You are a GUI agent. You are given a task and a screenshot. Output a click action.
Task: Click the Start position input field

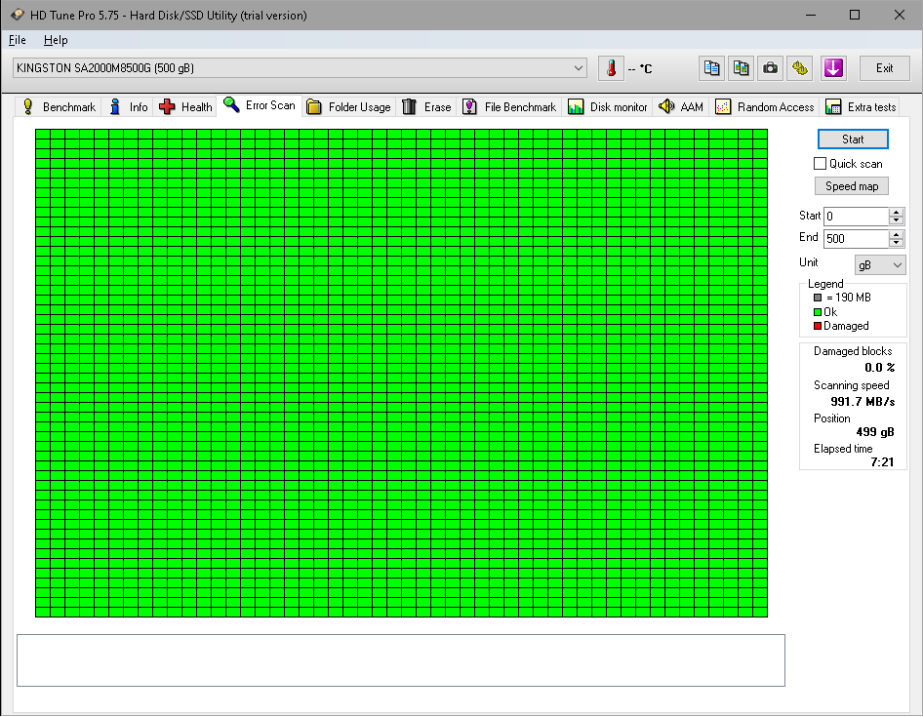856,216
